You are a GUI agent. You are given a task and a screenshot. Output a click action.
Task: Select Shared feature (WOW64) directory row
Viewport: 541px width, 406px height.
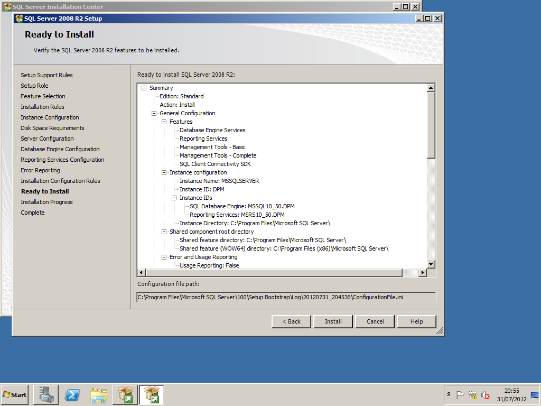[284, 248]
